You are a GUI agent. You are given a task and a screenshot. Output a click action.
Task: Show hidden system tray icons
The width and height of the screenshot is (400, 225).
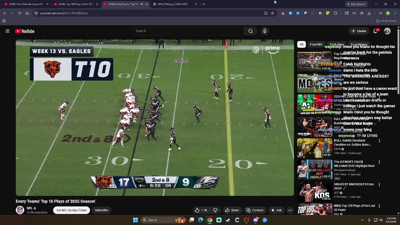(362, 220)
